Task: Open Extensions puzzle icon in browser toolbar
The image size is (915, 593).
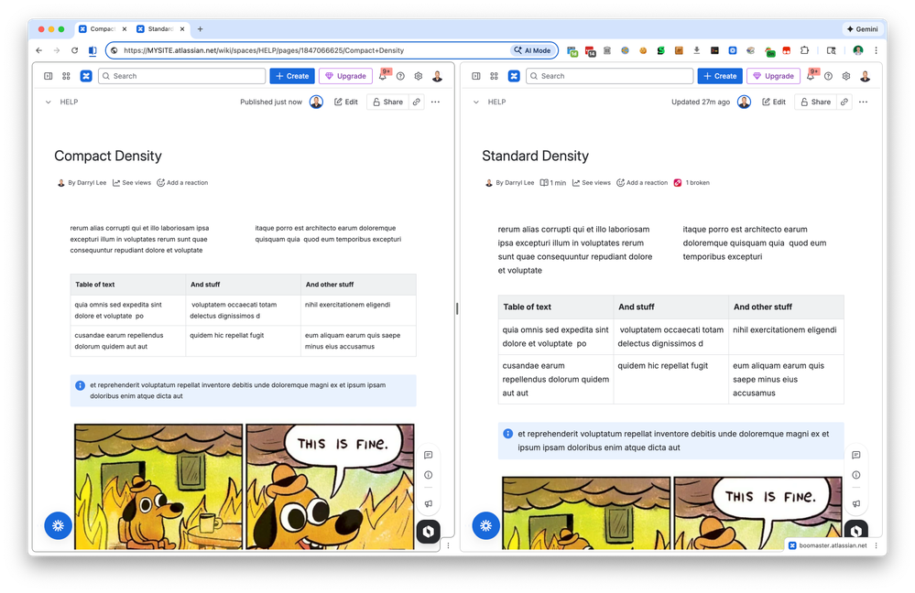Action: coord(804,50)
